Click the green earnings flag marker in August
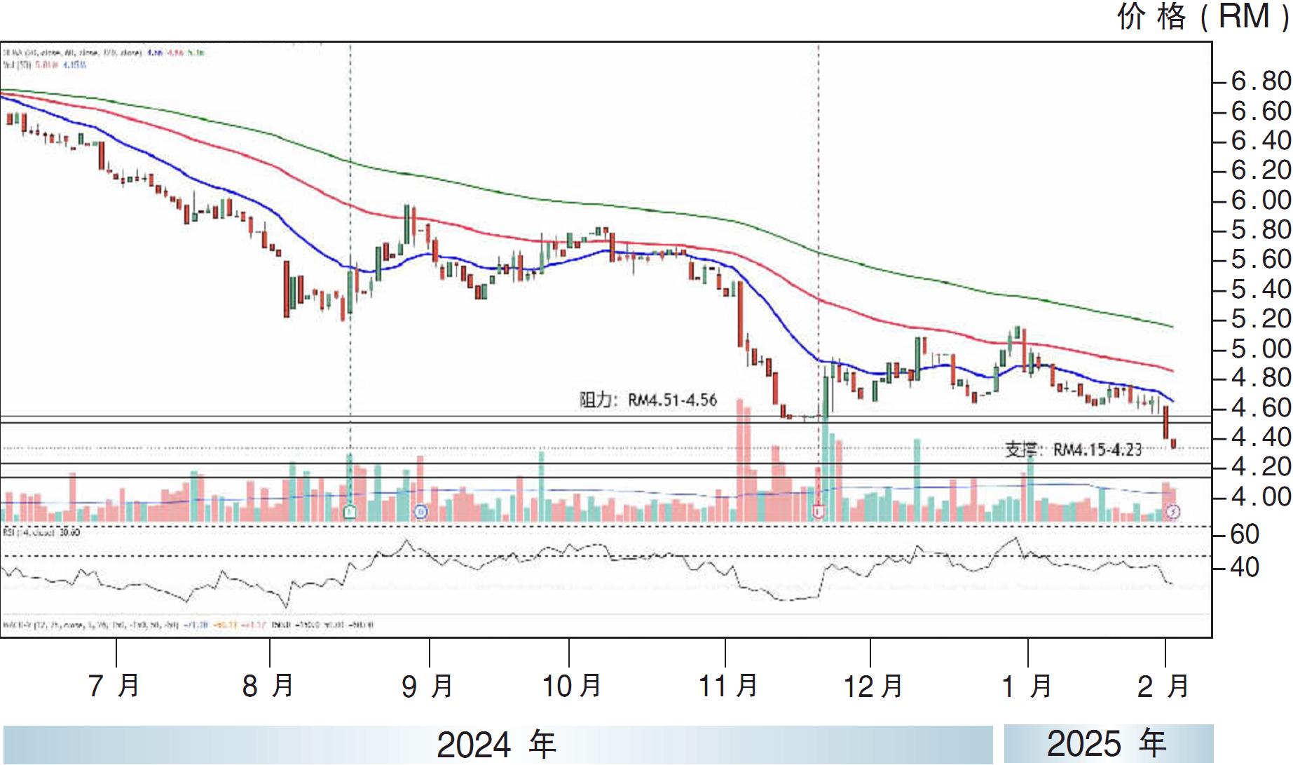Screen dimensions: 1293x765 [350, 512]
